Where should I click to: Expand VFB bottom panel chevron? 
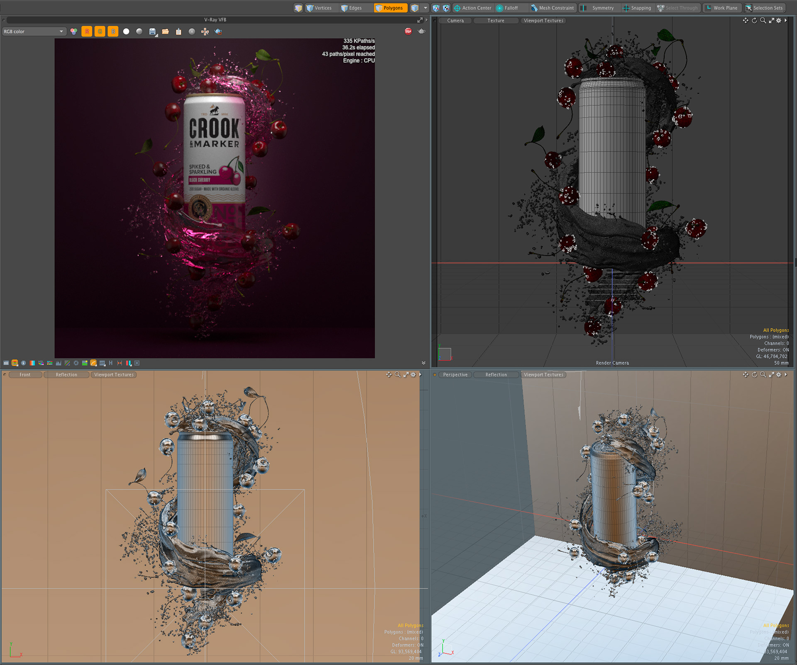tap(423, 363)
